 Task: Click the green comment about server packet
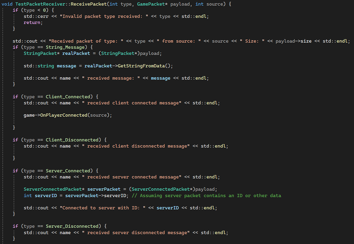tap(206, 195)
